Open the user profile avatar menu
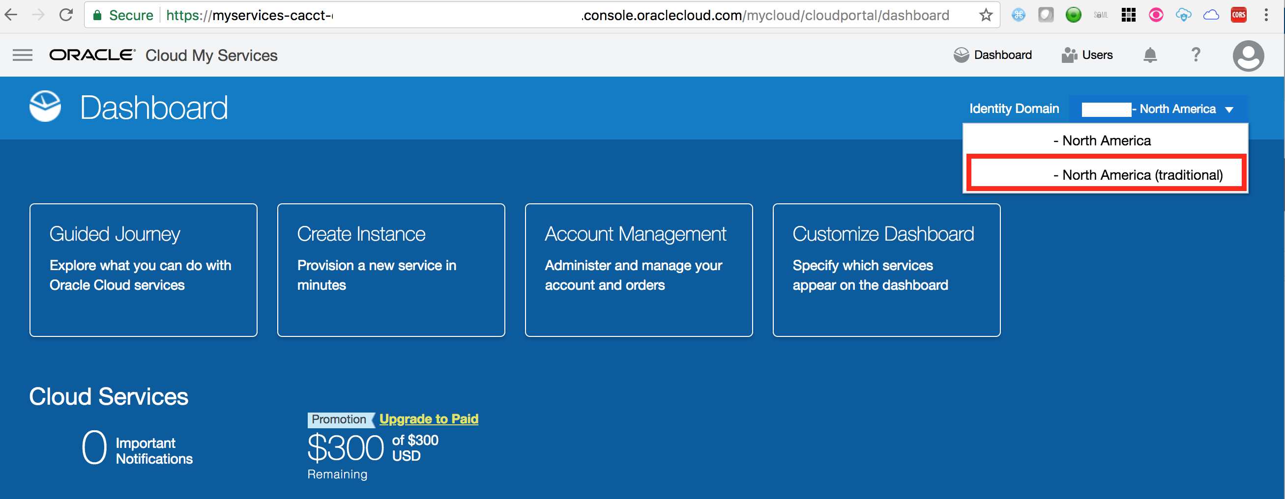The width and height of the screenshot is (1285, 499). coord(1248,55)
